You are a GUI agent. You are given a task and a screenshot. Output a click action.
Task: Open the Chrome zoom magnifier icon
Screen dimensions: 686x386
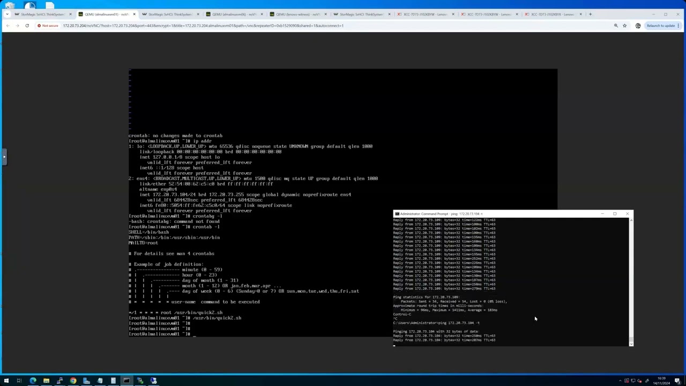click(616, 25)
